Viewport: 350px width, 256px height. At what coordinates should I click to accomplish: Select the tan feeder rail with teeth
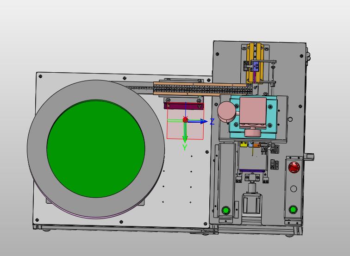203,88
